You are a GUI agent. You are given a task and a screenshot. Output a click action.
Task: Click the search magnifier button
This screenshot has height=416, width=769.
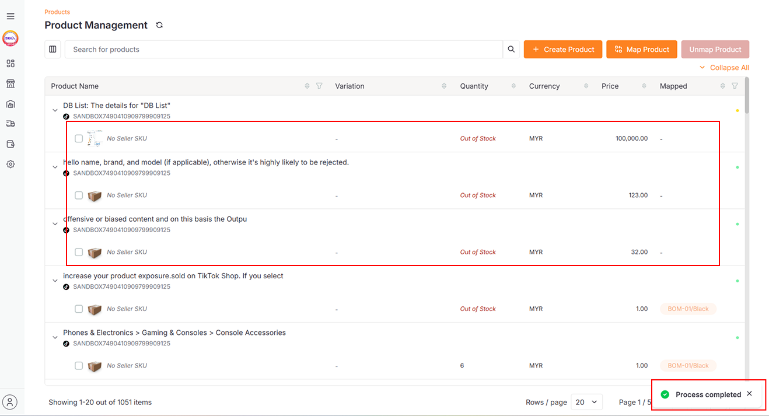(511, 50)
